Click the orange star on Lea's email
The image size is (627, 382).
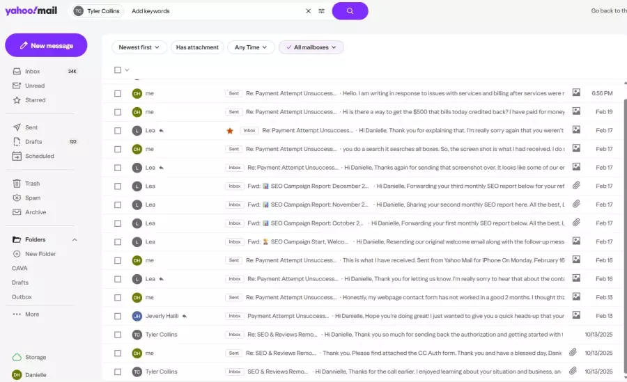[x=230, y=130]
